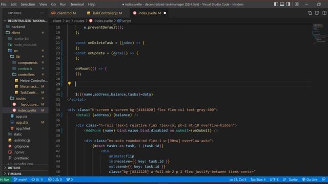
Task: Open the main* git branch picker
Action: click(20, 179)
